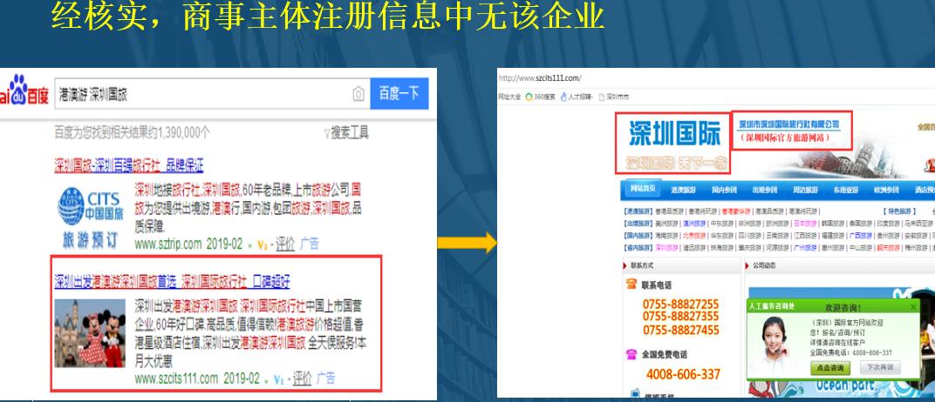Click the camera image-search icon in Baidu box
The height and width of the screenshot is (402, 935).
tap(358, 94)
